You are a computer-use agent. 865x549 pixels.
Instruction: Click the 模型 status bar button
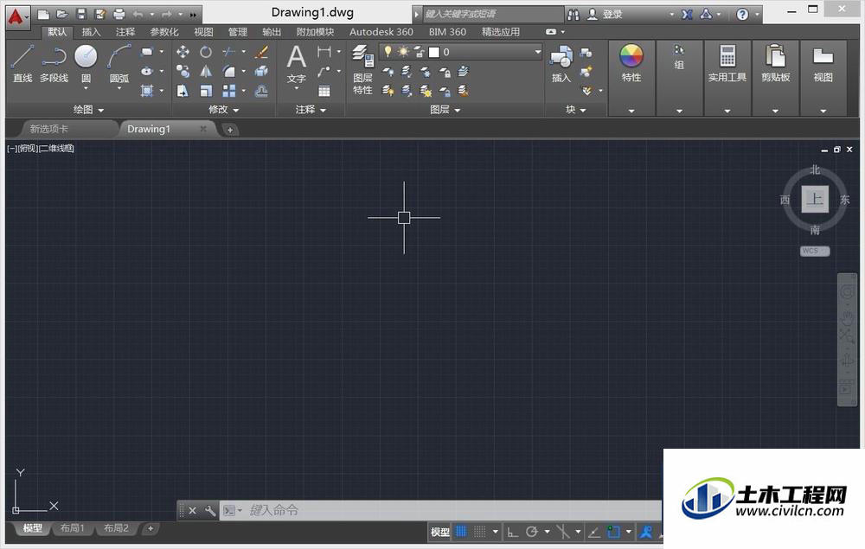(439, 532)
